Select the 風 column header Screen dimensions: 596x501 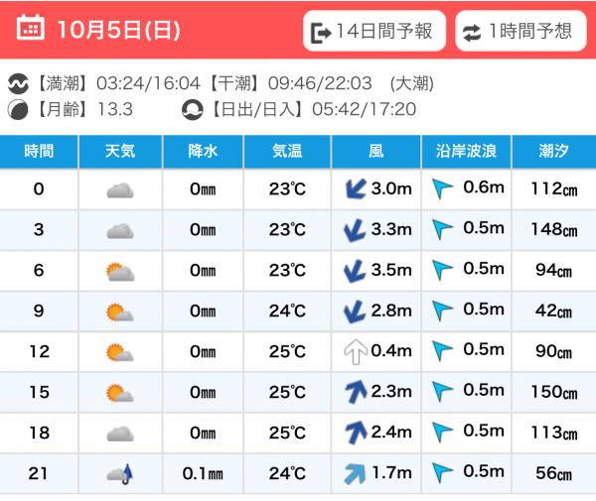(375, 152)
